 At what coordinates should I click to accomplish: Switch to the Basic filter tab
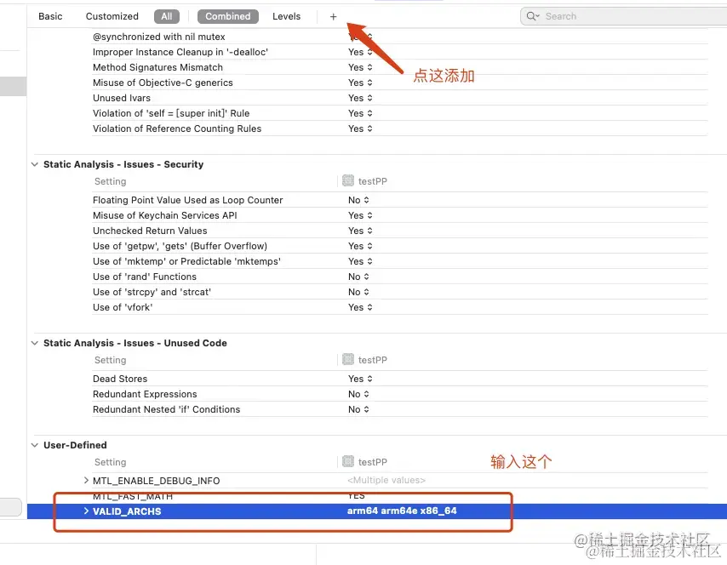(x=50, y=16)
